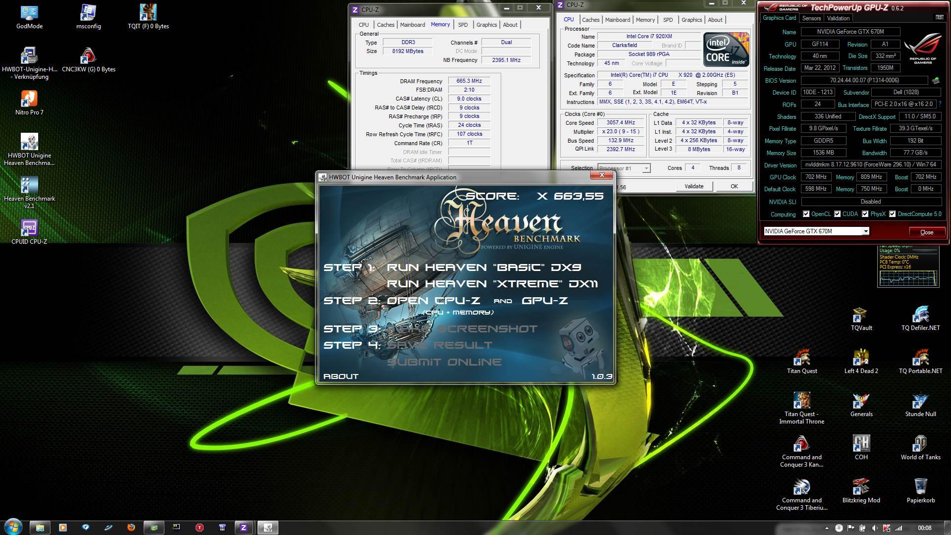
Task: Click GPU-Z in HWBOT step 2
Action: (544, 301)
